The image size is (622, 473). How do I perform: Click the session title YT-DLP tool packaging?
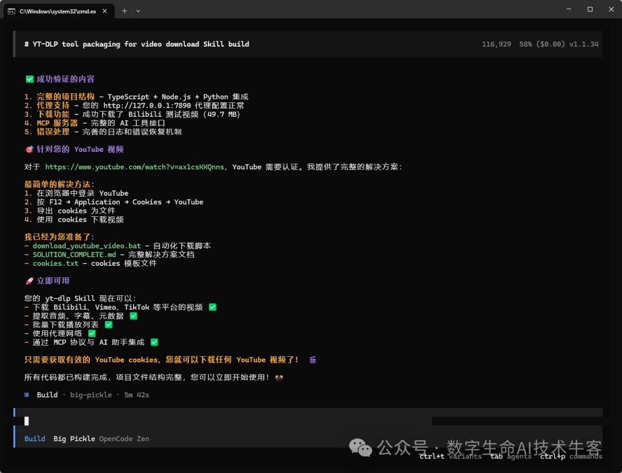click(136, 44)
